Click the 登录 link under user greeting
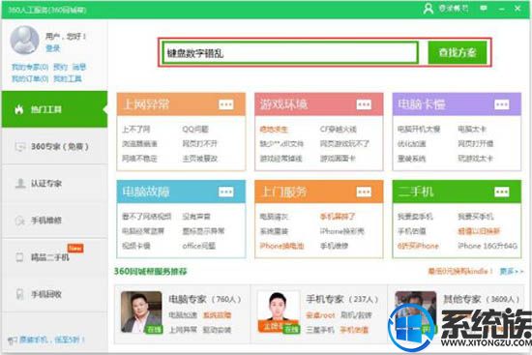The image size is (532, 355). [52, 48]
